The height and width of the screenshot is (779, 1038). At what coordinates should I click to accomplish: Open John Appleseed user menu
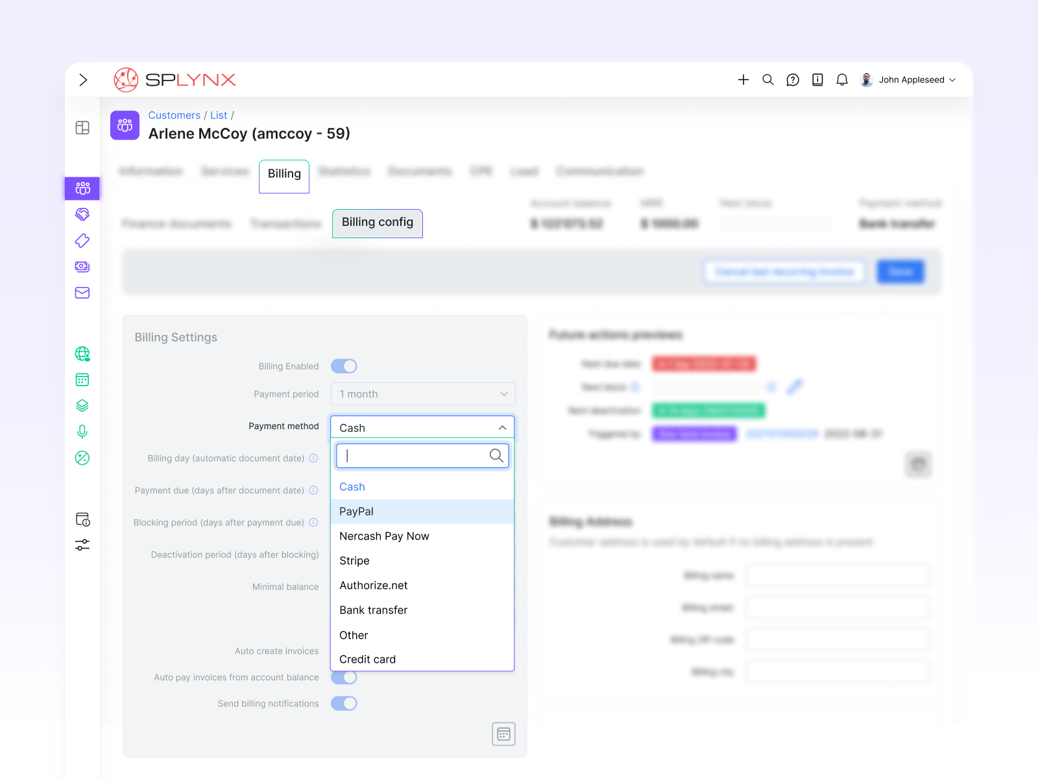tap(909, 80)
